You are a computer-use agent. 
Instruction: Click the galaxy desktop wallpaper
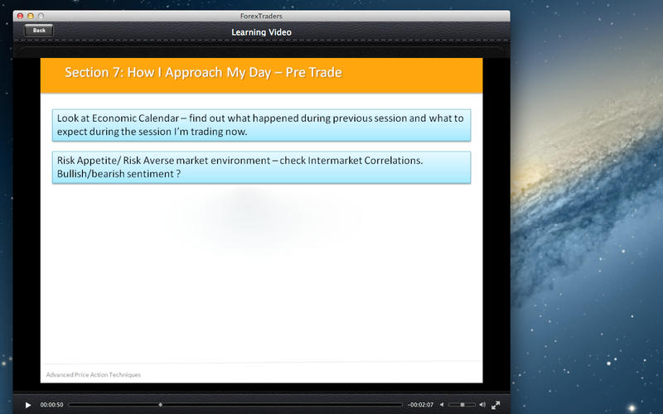tap(588, 207)
